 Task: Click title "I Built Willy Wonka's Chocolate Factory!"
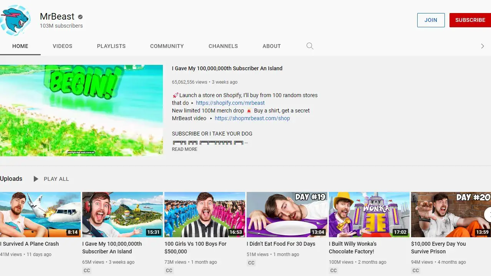(x=353, y=248)
